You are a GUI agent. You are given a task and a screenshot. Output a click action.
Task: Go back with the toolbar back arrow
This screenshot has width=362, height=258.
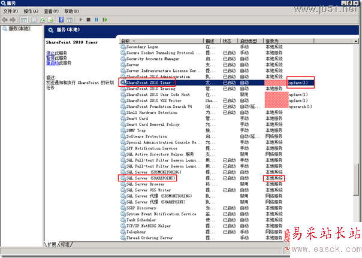5,20
